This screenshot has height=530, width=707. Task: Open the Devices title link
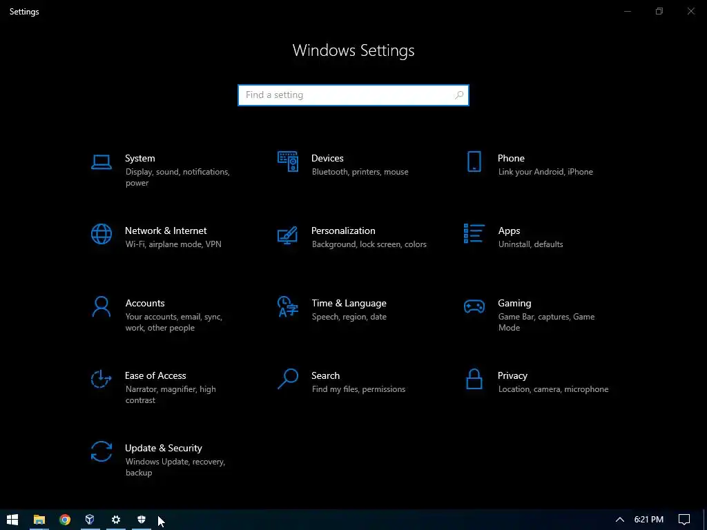327,158
